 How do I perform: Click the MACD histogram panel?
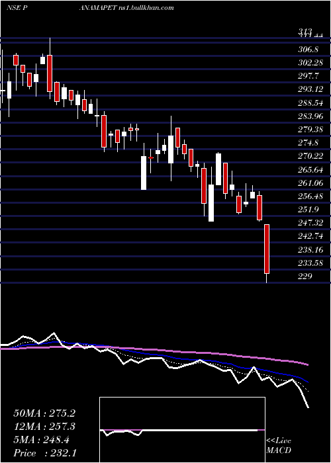tap(182, 430)
